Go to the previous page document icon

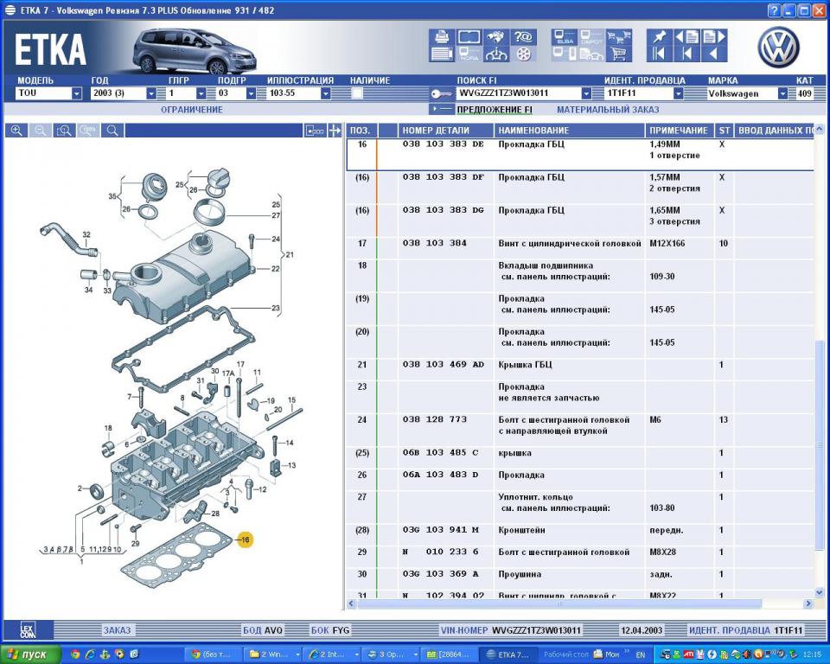click(x=686, y=36)
